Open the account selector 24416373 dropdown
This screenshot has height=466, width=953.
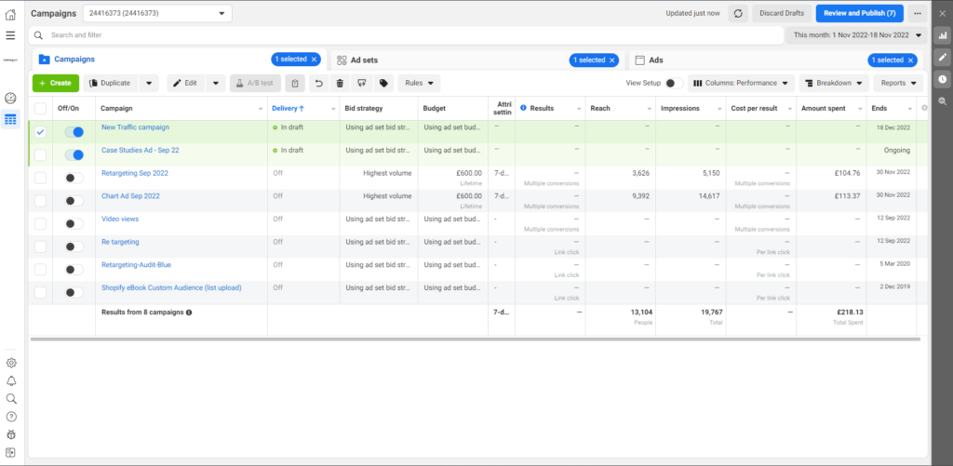click(x=156, y=13)
